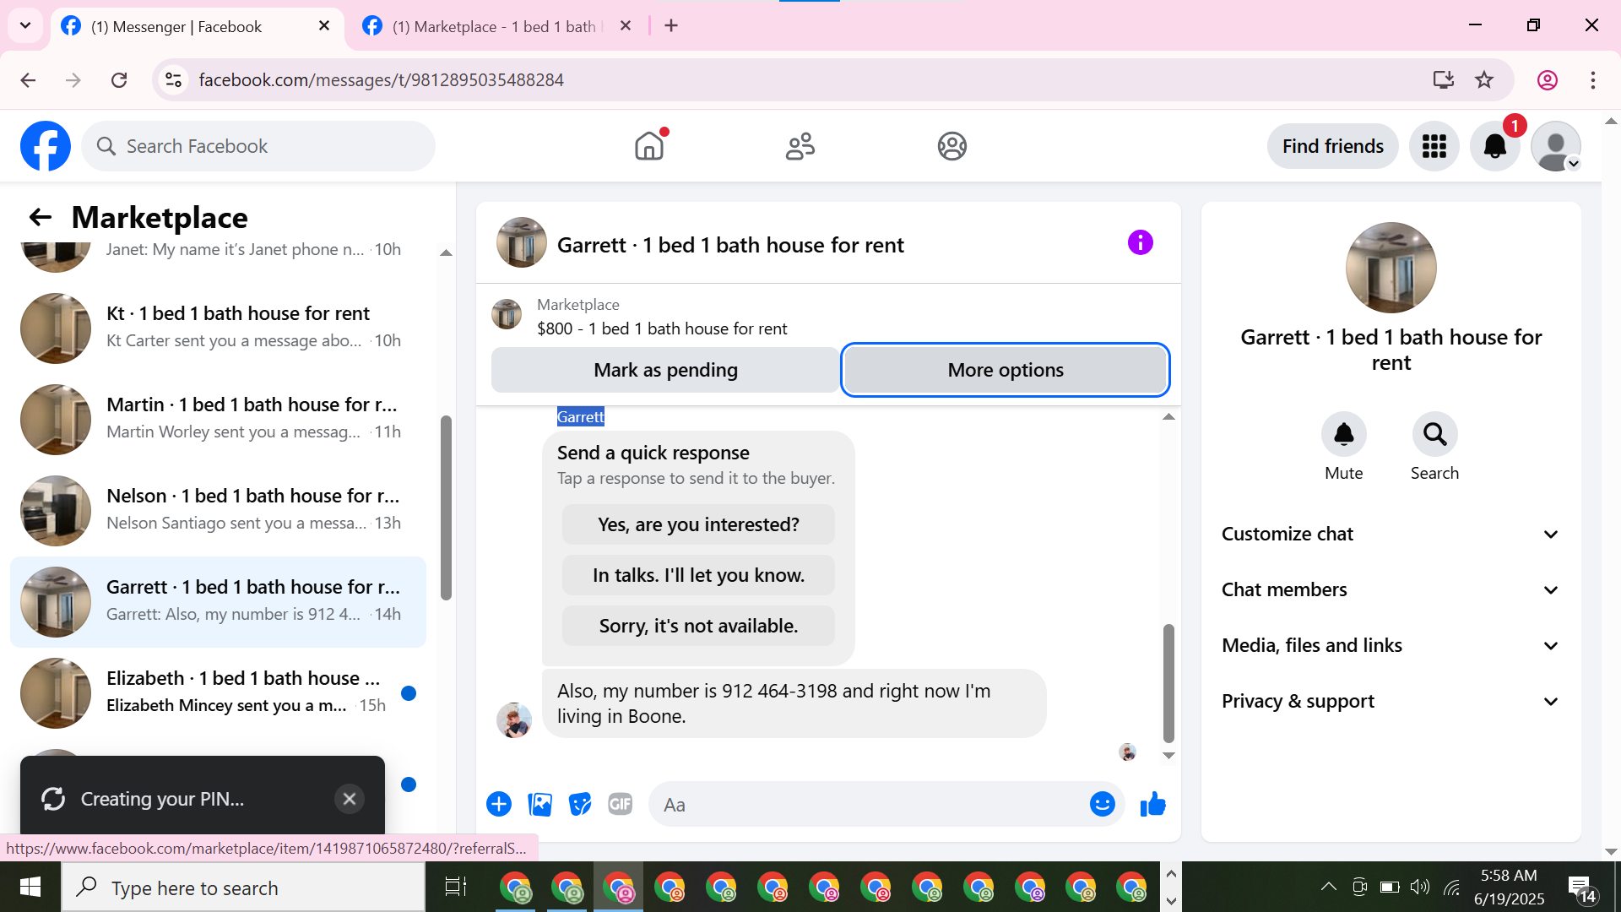Open a new browser tab
This screenshot has height=912, width=1621.
pyautogui.click(x=671, y=26)
